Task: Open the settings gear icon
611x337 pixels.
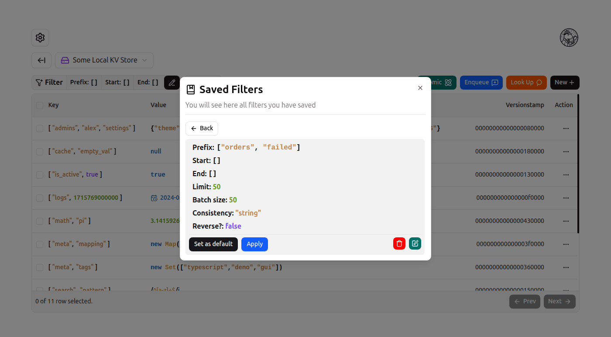Action: pos(40,38)
